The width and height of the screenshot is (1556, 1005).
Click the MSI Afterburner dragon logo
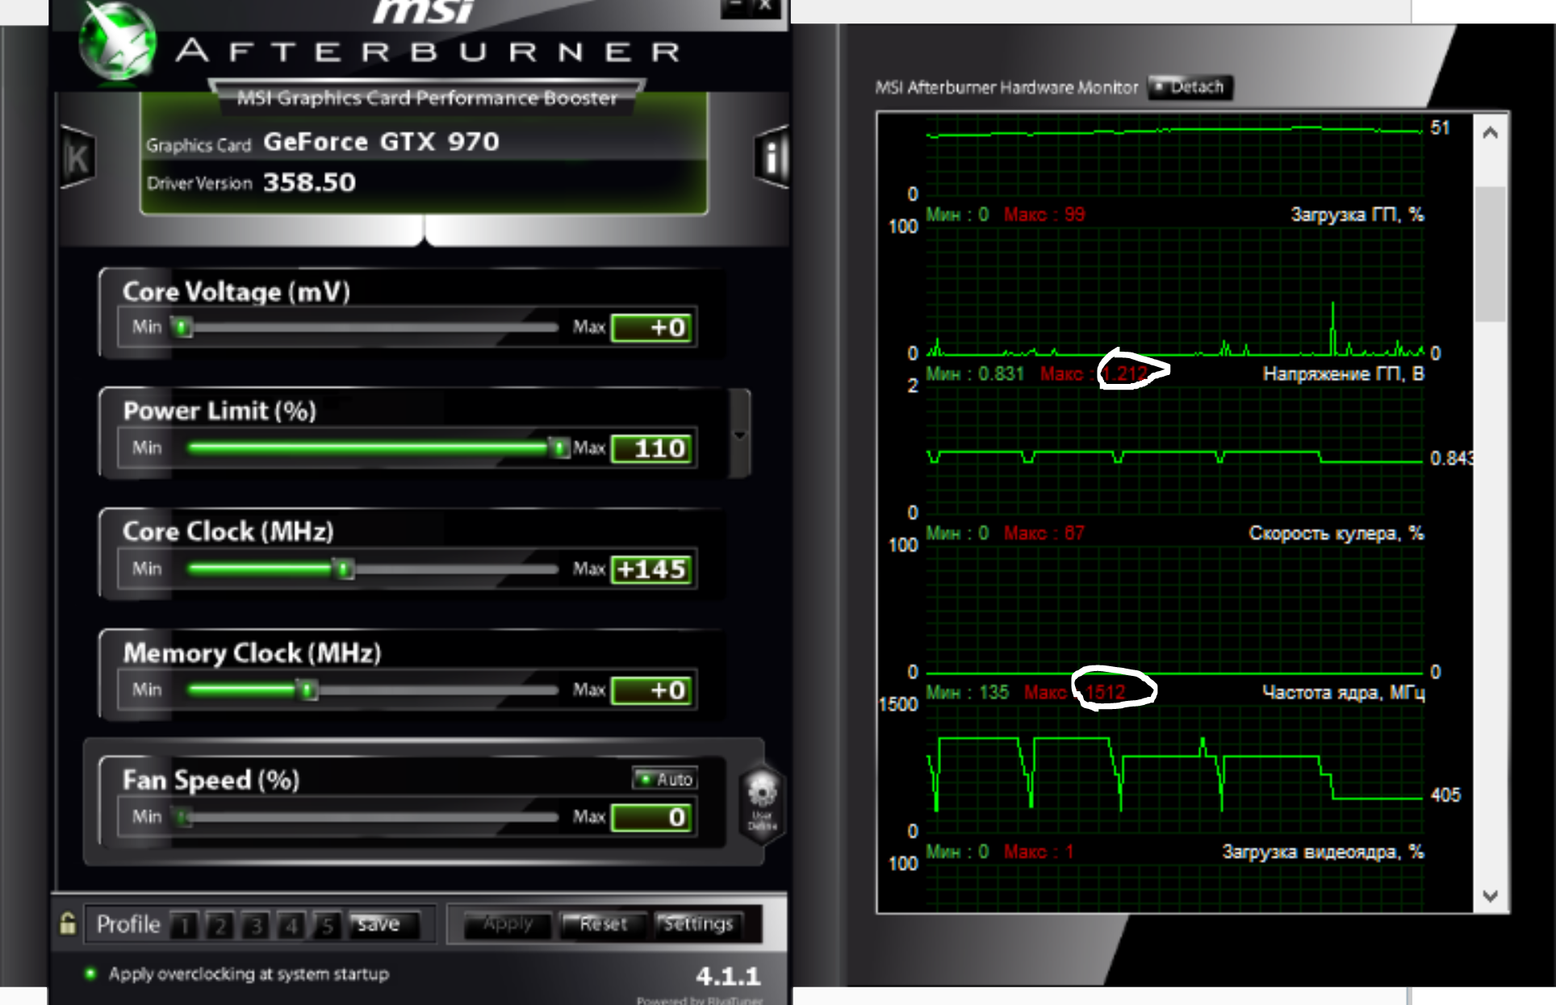point(117,42)
